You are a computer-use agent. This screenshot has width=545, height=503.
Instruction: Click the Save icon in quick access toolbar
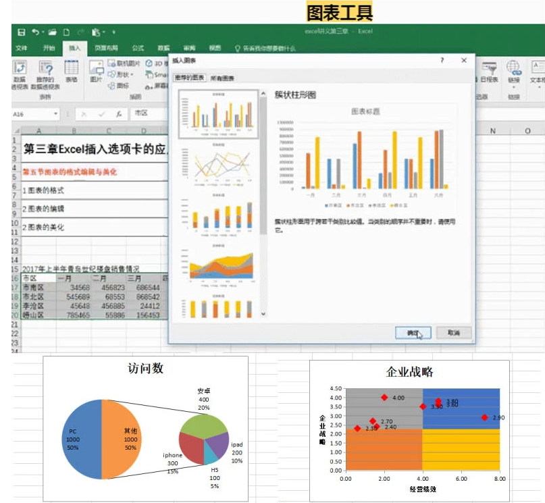pos(21,32)
